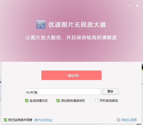This screenshot has width=143, height=125.
Task: Toggle the 自定义选项 text link
Action: click(129, 120)
